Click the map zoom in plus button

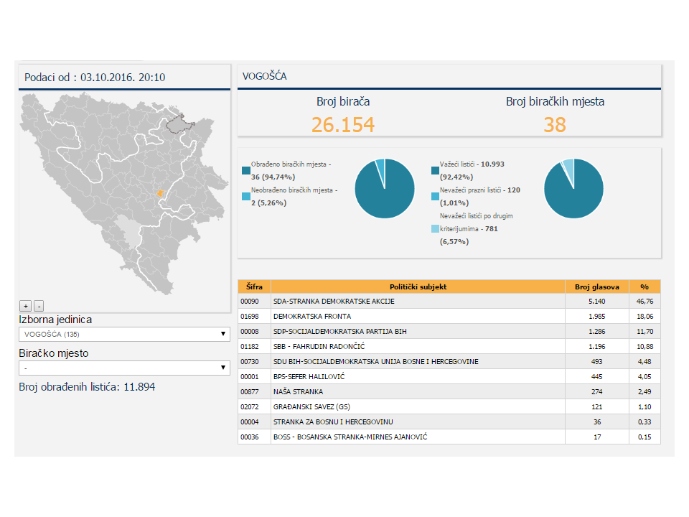(25, 305)
